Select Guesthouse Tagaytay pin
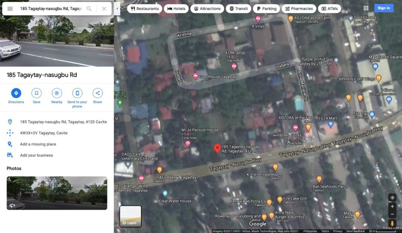 195,76
